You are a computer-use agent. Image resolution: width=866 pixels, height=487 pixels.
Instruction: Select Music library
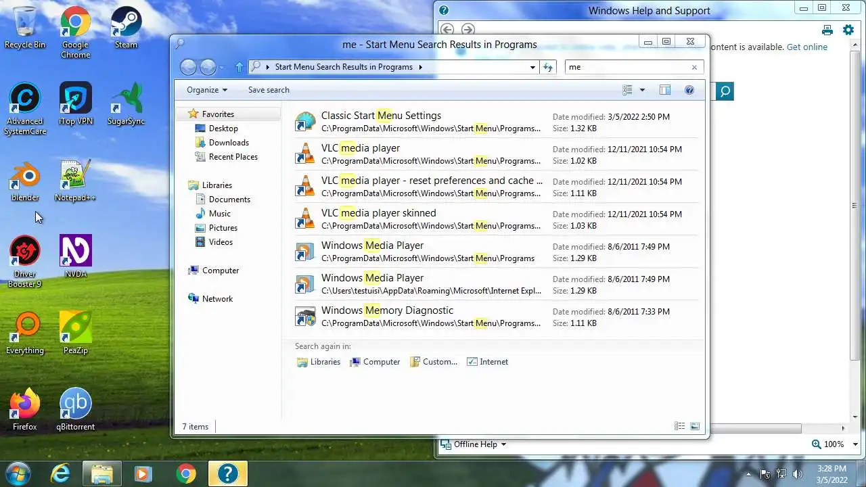pos(213,214)
